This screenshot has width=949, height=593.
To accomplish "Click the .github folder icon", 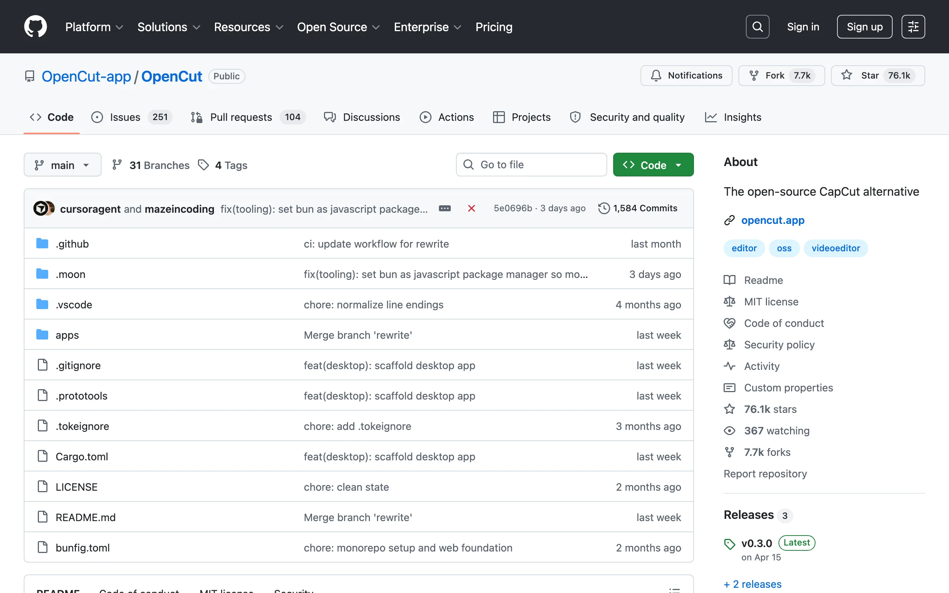I will [x=42, y=244].
